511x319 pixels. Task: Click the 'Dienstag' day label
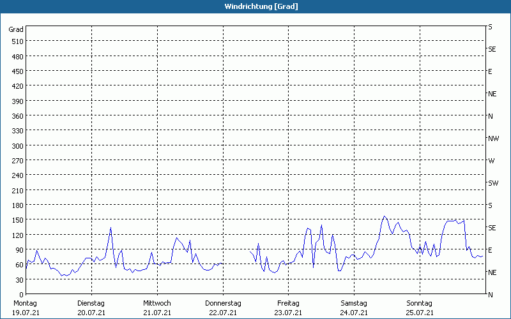pyautogui.click(x=91, y=304)
